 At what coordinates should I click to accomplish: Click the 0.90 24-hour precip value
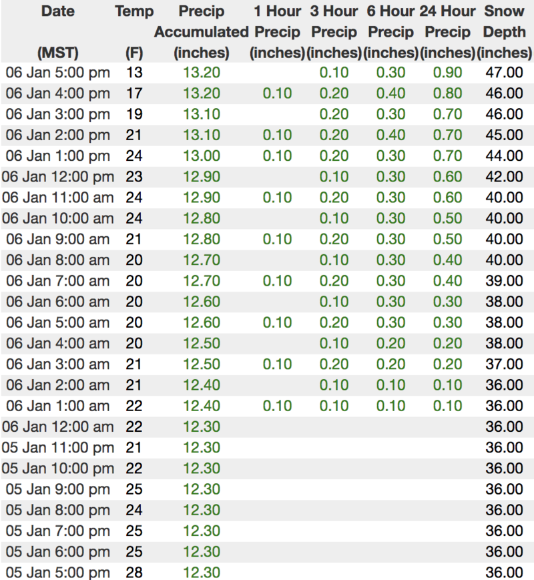447,73
